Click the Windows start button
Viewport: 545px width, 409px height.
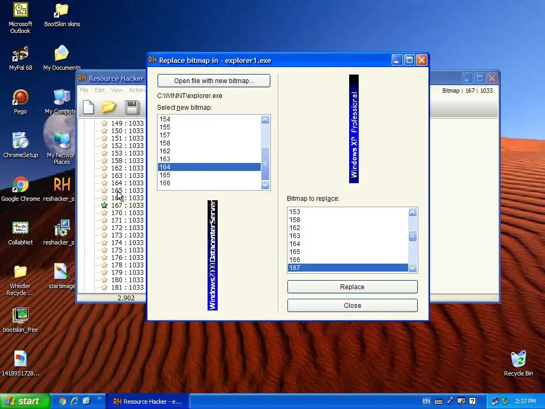coord(25,401)
